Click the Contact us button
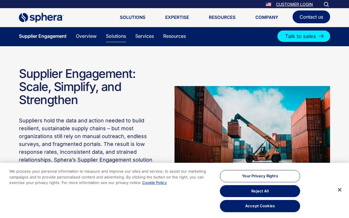349x218 pixels. 311,17
